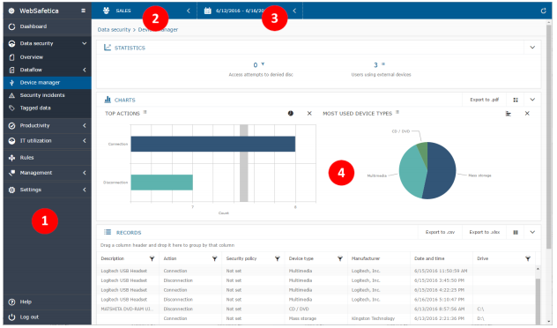Click the Data security breadcrumb link
The height and width of the screenshot is (328, 557).
(114, 30)
